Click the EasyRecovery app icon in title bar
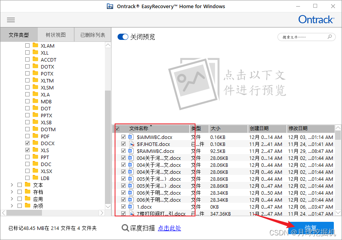The width and height of the screenshot is (342, 240). (x=110, y=6)
